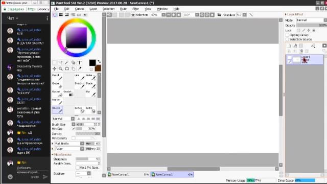The width and height of the screenshot is (327, 184).
Task: Open the Brush Size scale dropdown
Action: pyautogui.click(x=73, y=124)
